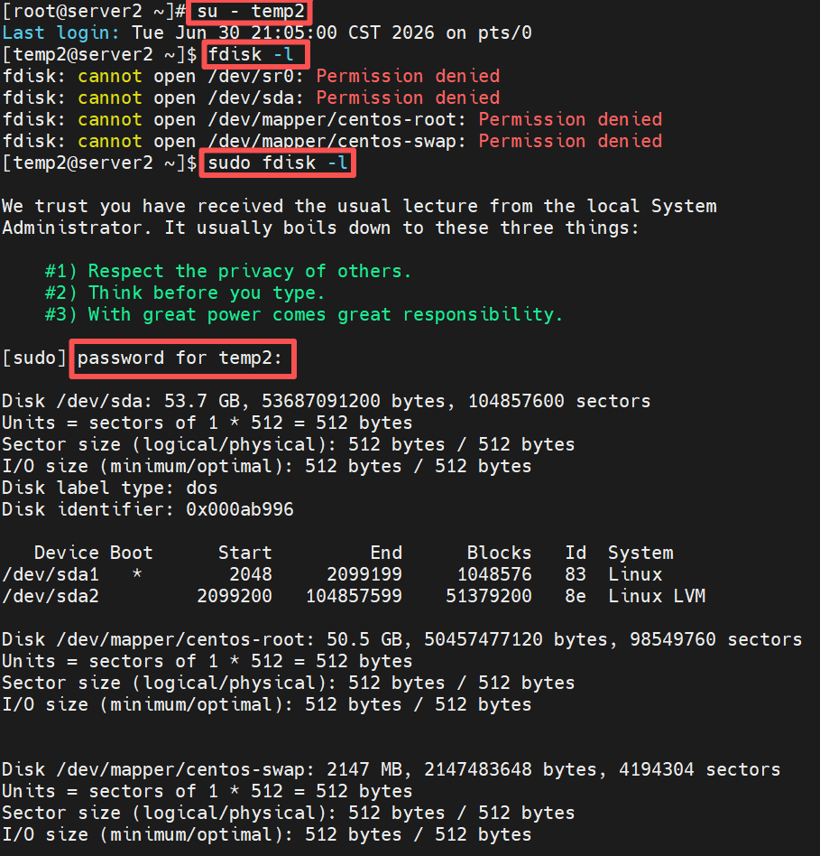
Task: Click '#3) With great power comes great responsibility.'
Action: (x=304, y=314)
